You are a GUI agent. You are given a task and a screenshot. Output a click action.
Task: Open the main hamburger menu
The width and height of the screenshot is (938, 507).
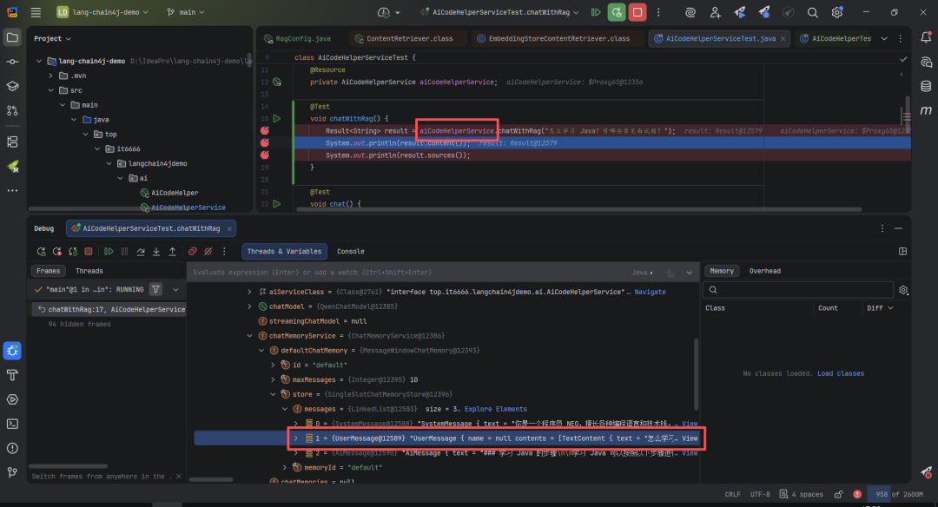point(36,12)
